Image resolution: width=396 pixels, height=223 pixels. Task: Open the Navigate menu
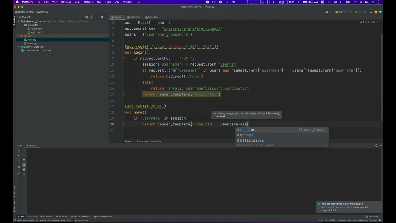[66, 2]
